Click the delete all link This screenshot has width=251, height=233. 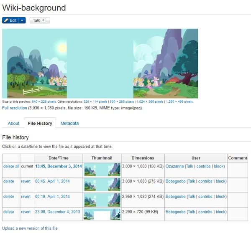(x=11, y=166)
